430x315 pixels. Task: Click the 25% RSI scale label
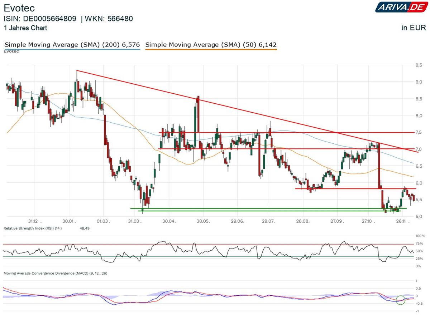[x=419, y=258]
